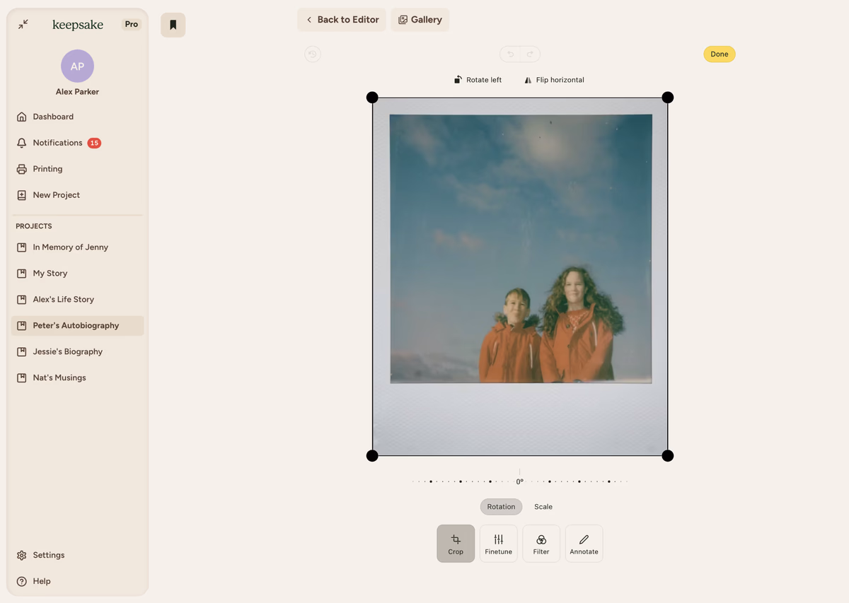Rotate the image left
This screenshot has width=849, height=603.
[478, 80]
